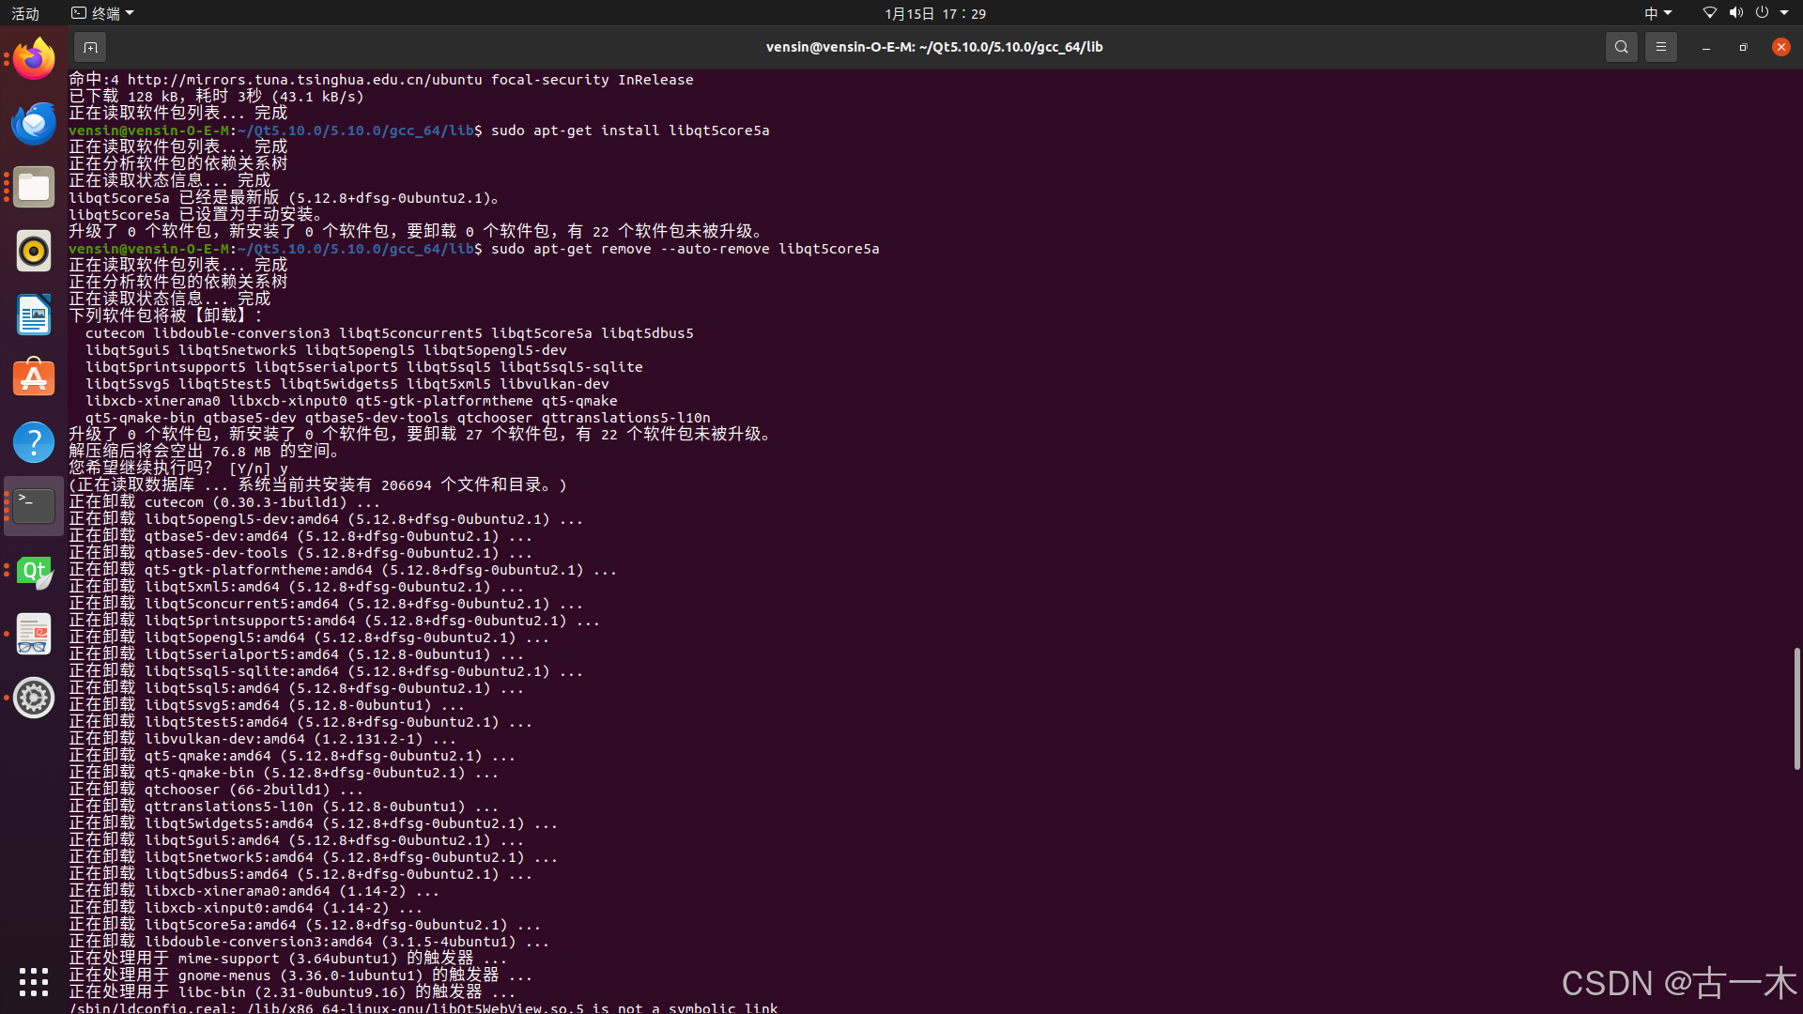This screenshot has width=1803, height=1014.
Task: Open the terminal hamburger menu
Action: click(x=1659, y=46)
